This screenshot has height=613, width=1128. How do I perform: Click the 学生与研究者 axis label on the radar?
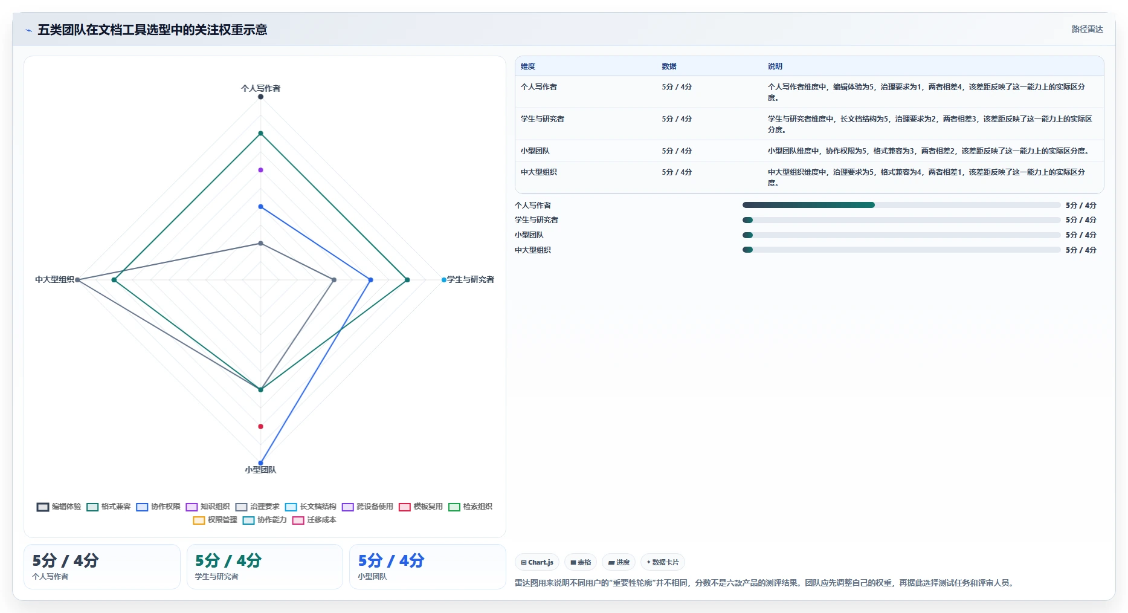click(471, 279)
